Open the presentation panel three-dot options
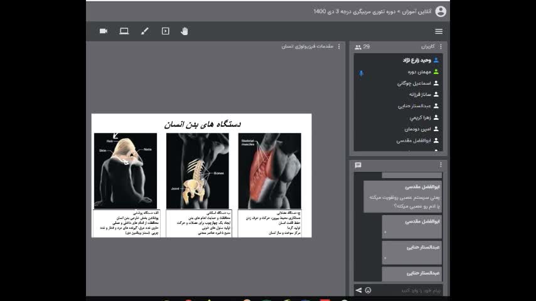536x301 pixels. point(340,46)
